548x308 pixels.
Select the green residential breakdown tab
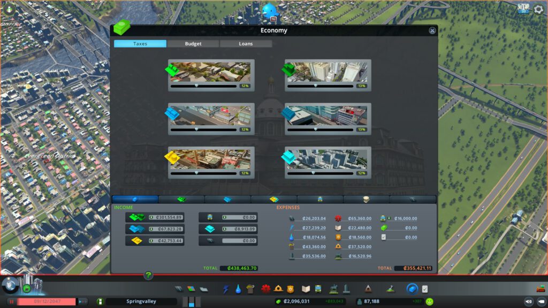coord(181,199)
